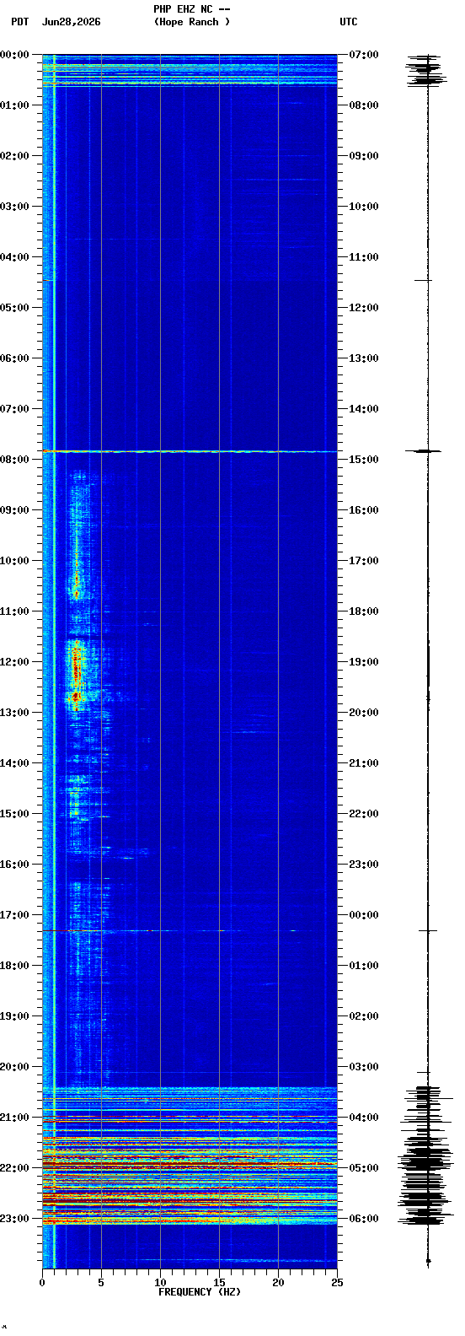Click the thin event line near 17:20 PDT
The image size is (465, 1336).
pyautogui.click(x=190, y=930)
